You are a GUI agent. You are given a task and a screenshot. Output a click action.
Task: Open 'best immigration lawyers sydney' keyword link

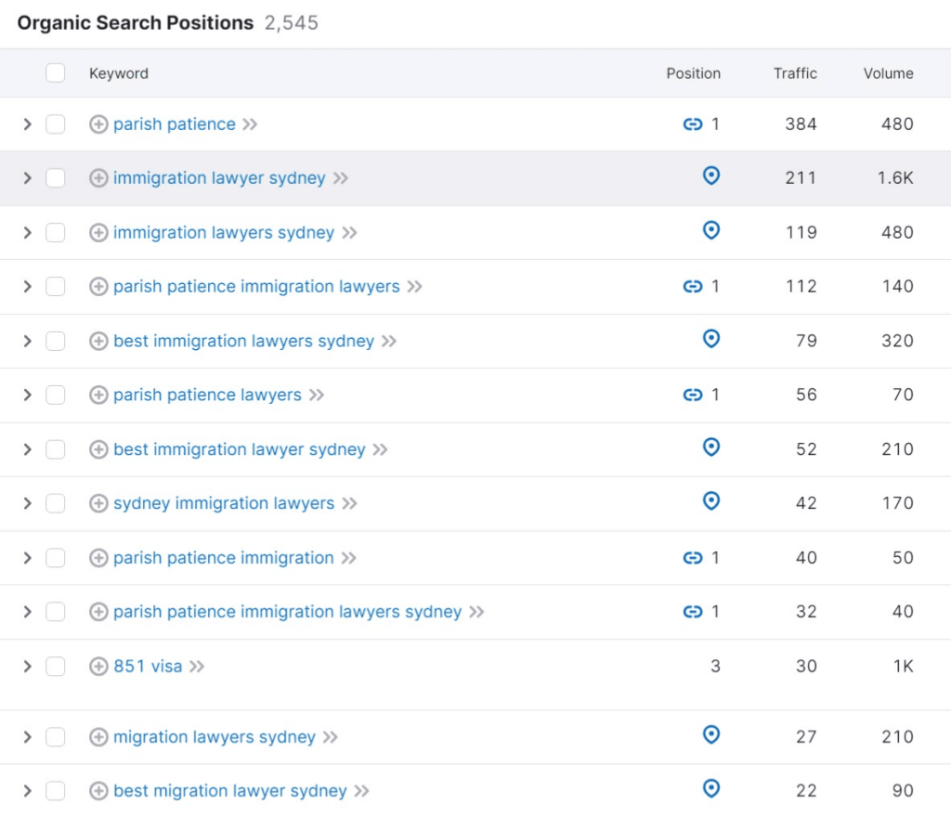tap(244, 341)
